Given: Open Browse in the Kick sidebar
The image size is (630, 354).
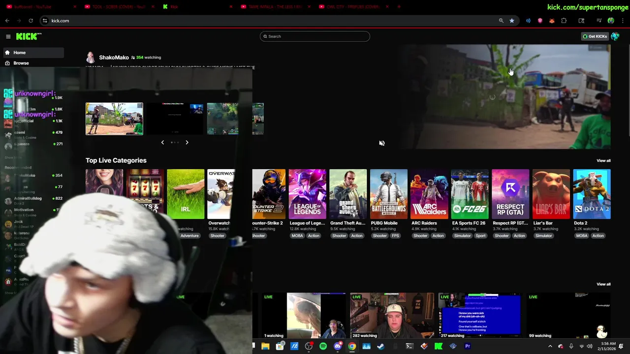Looking at the screenshot, I should coord(32,63).
